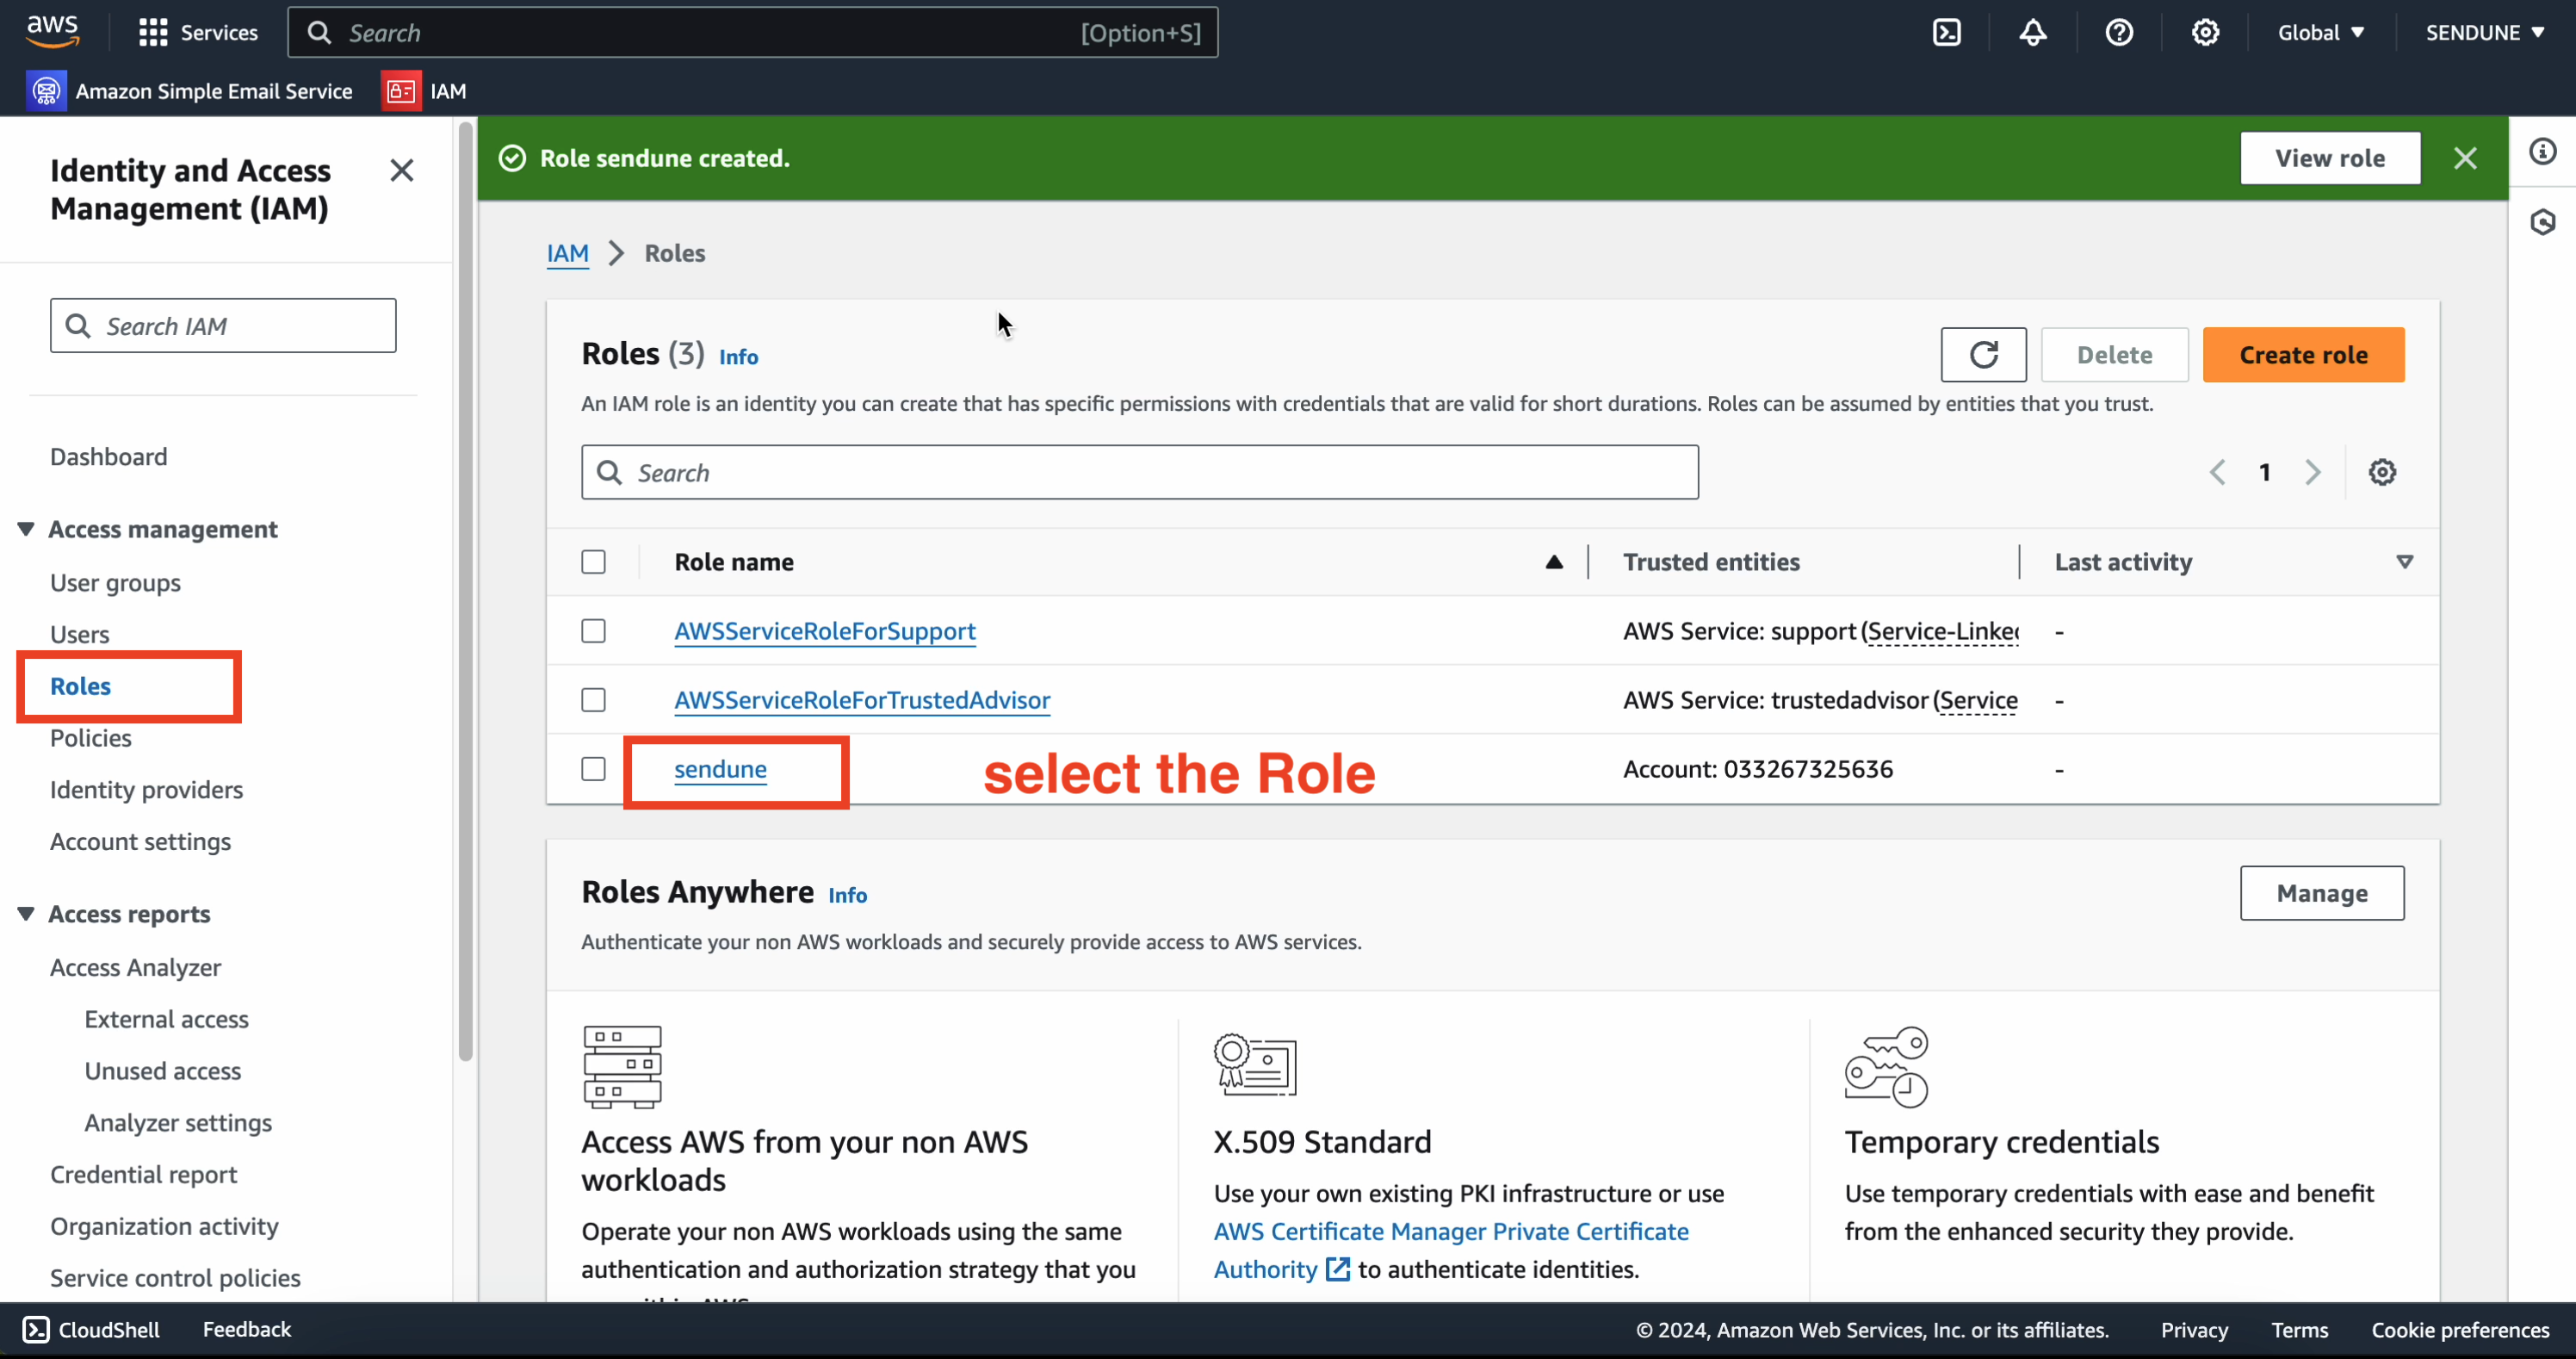
Task: Open the AWSServiceRoleForTrustedAdvisor link
Action: [x=862, y=700]
